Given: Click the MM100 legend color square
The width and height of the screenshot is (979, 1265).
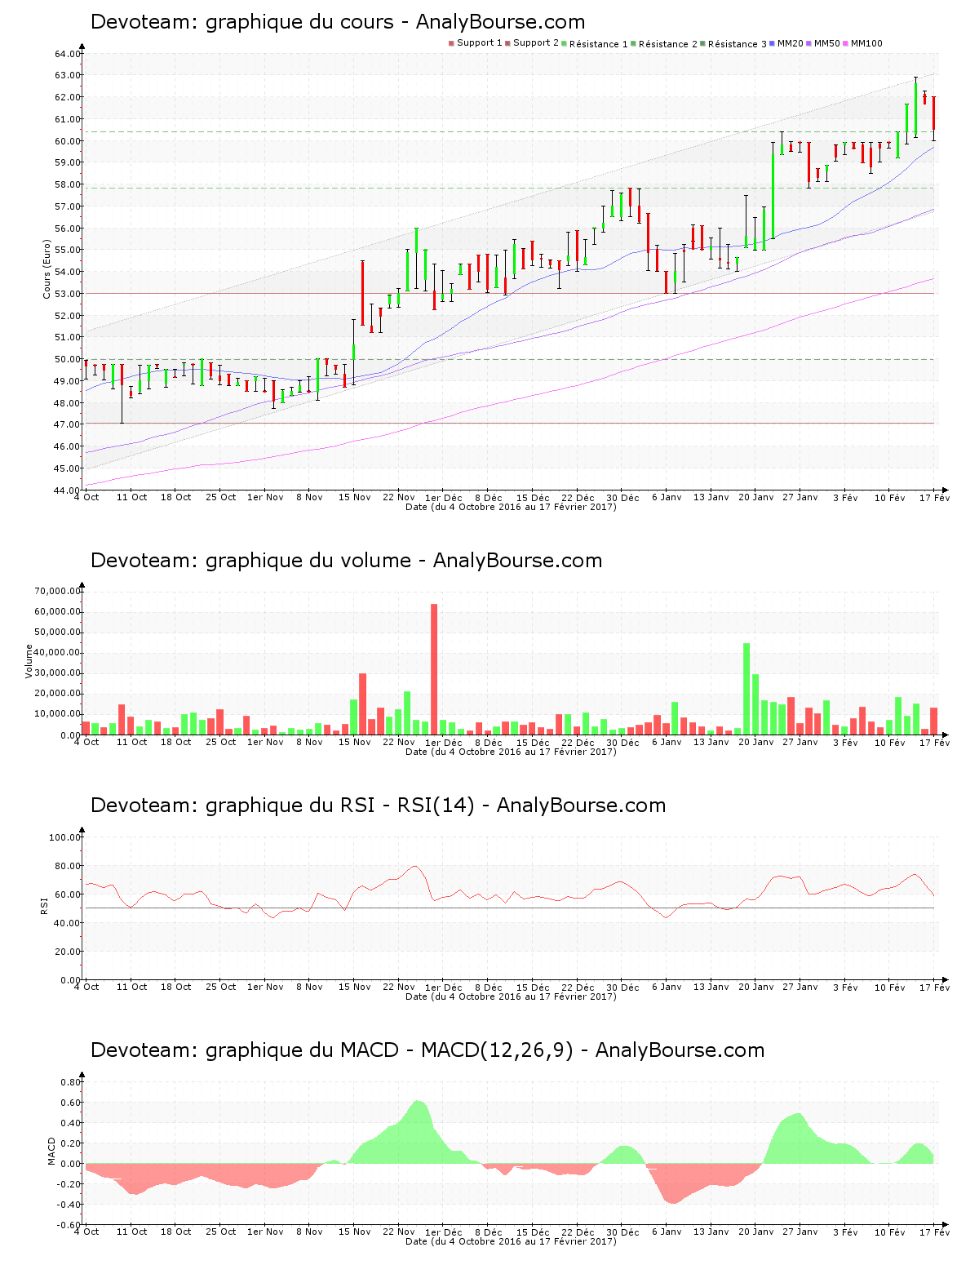Looking at the screenshot, I should coord(845,43).
